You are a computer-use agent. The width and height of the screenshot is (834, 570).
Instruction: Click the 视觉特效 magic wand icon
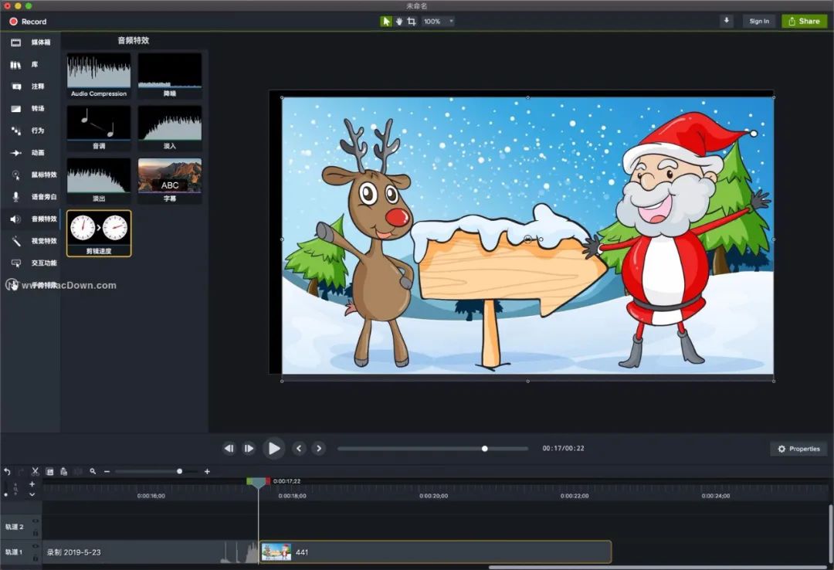tap(16, 241)
